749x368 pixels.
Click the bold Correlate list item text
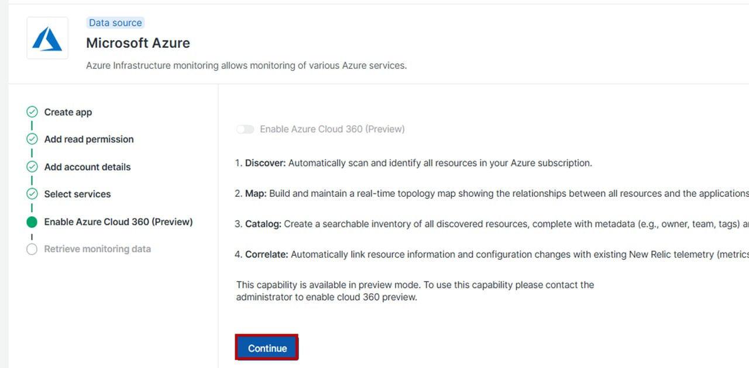(x=266, y=255)
